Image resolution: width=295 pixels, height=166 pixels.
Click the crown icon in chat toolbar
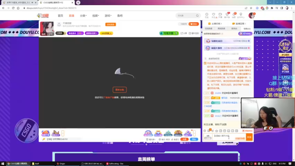coord(216,131)
